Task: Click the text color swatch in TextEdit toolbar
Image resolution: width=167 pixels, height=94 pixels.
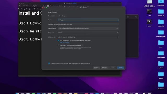Action: pos(48,6)
